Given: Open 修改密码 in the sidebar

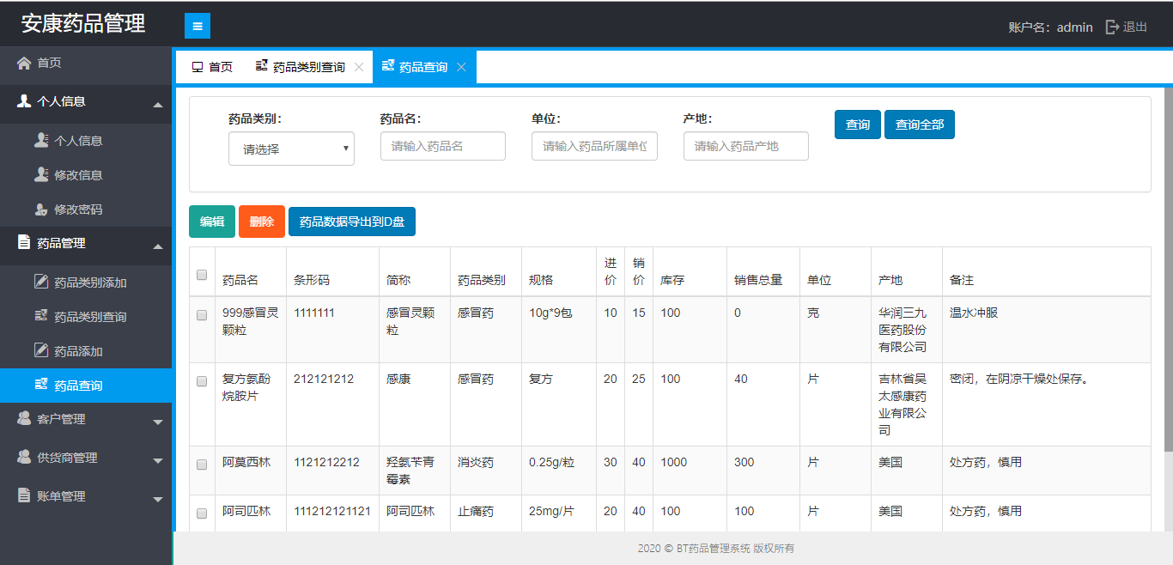Looking at the screenshot, I should point(86,209).
